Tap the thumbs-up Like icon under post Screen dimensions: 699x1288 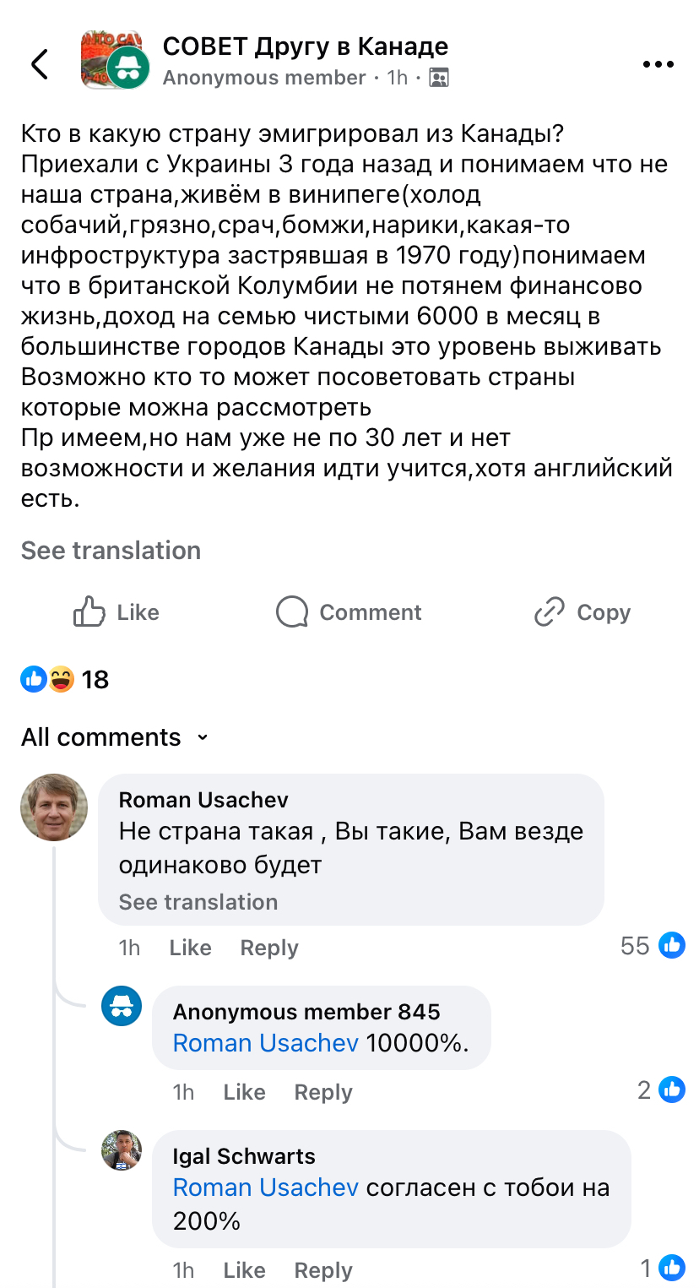pyautogui.click(x=89, y=611)
